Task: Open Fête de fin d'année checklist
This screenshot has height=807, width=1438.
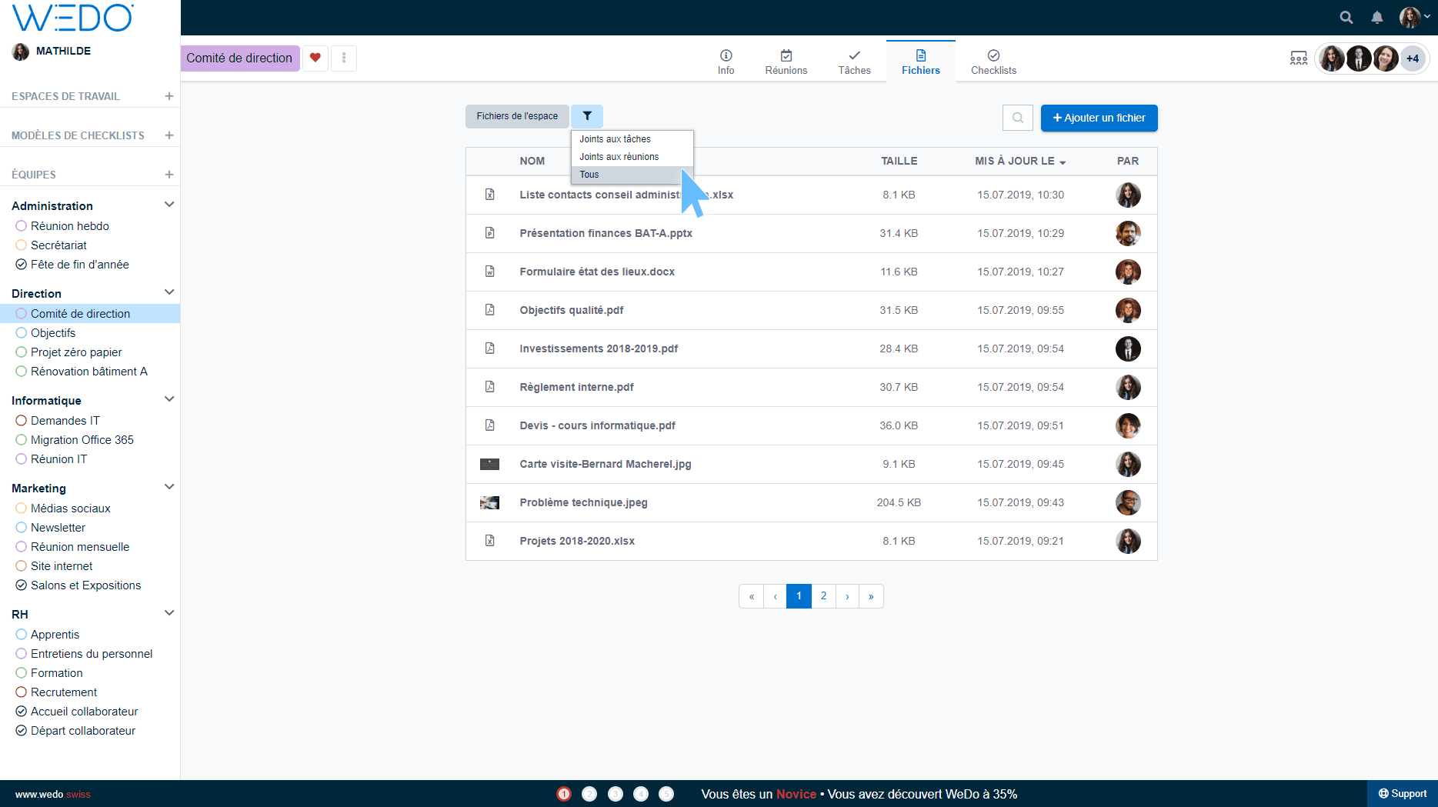Action: click(x=79, y=265)
